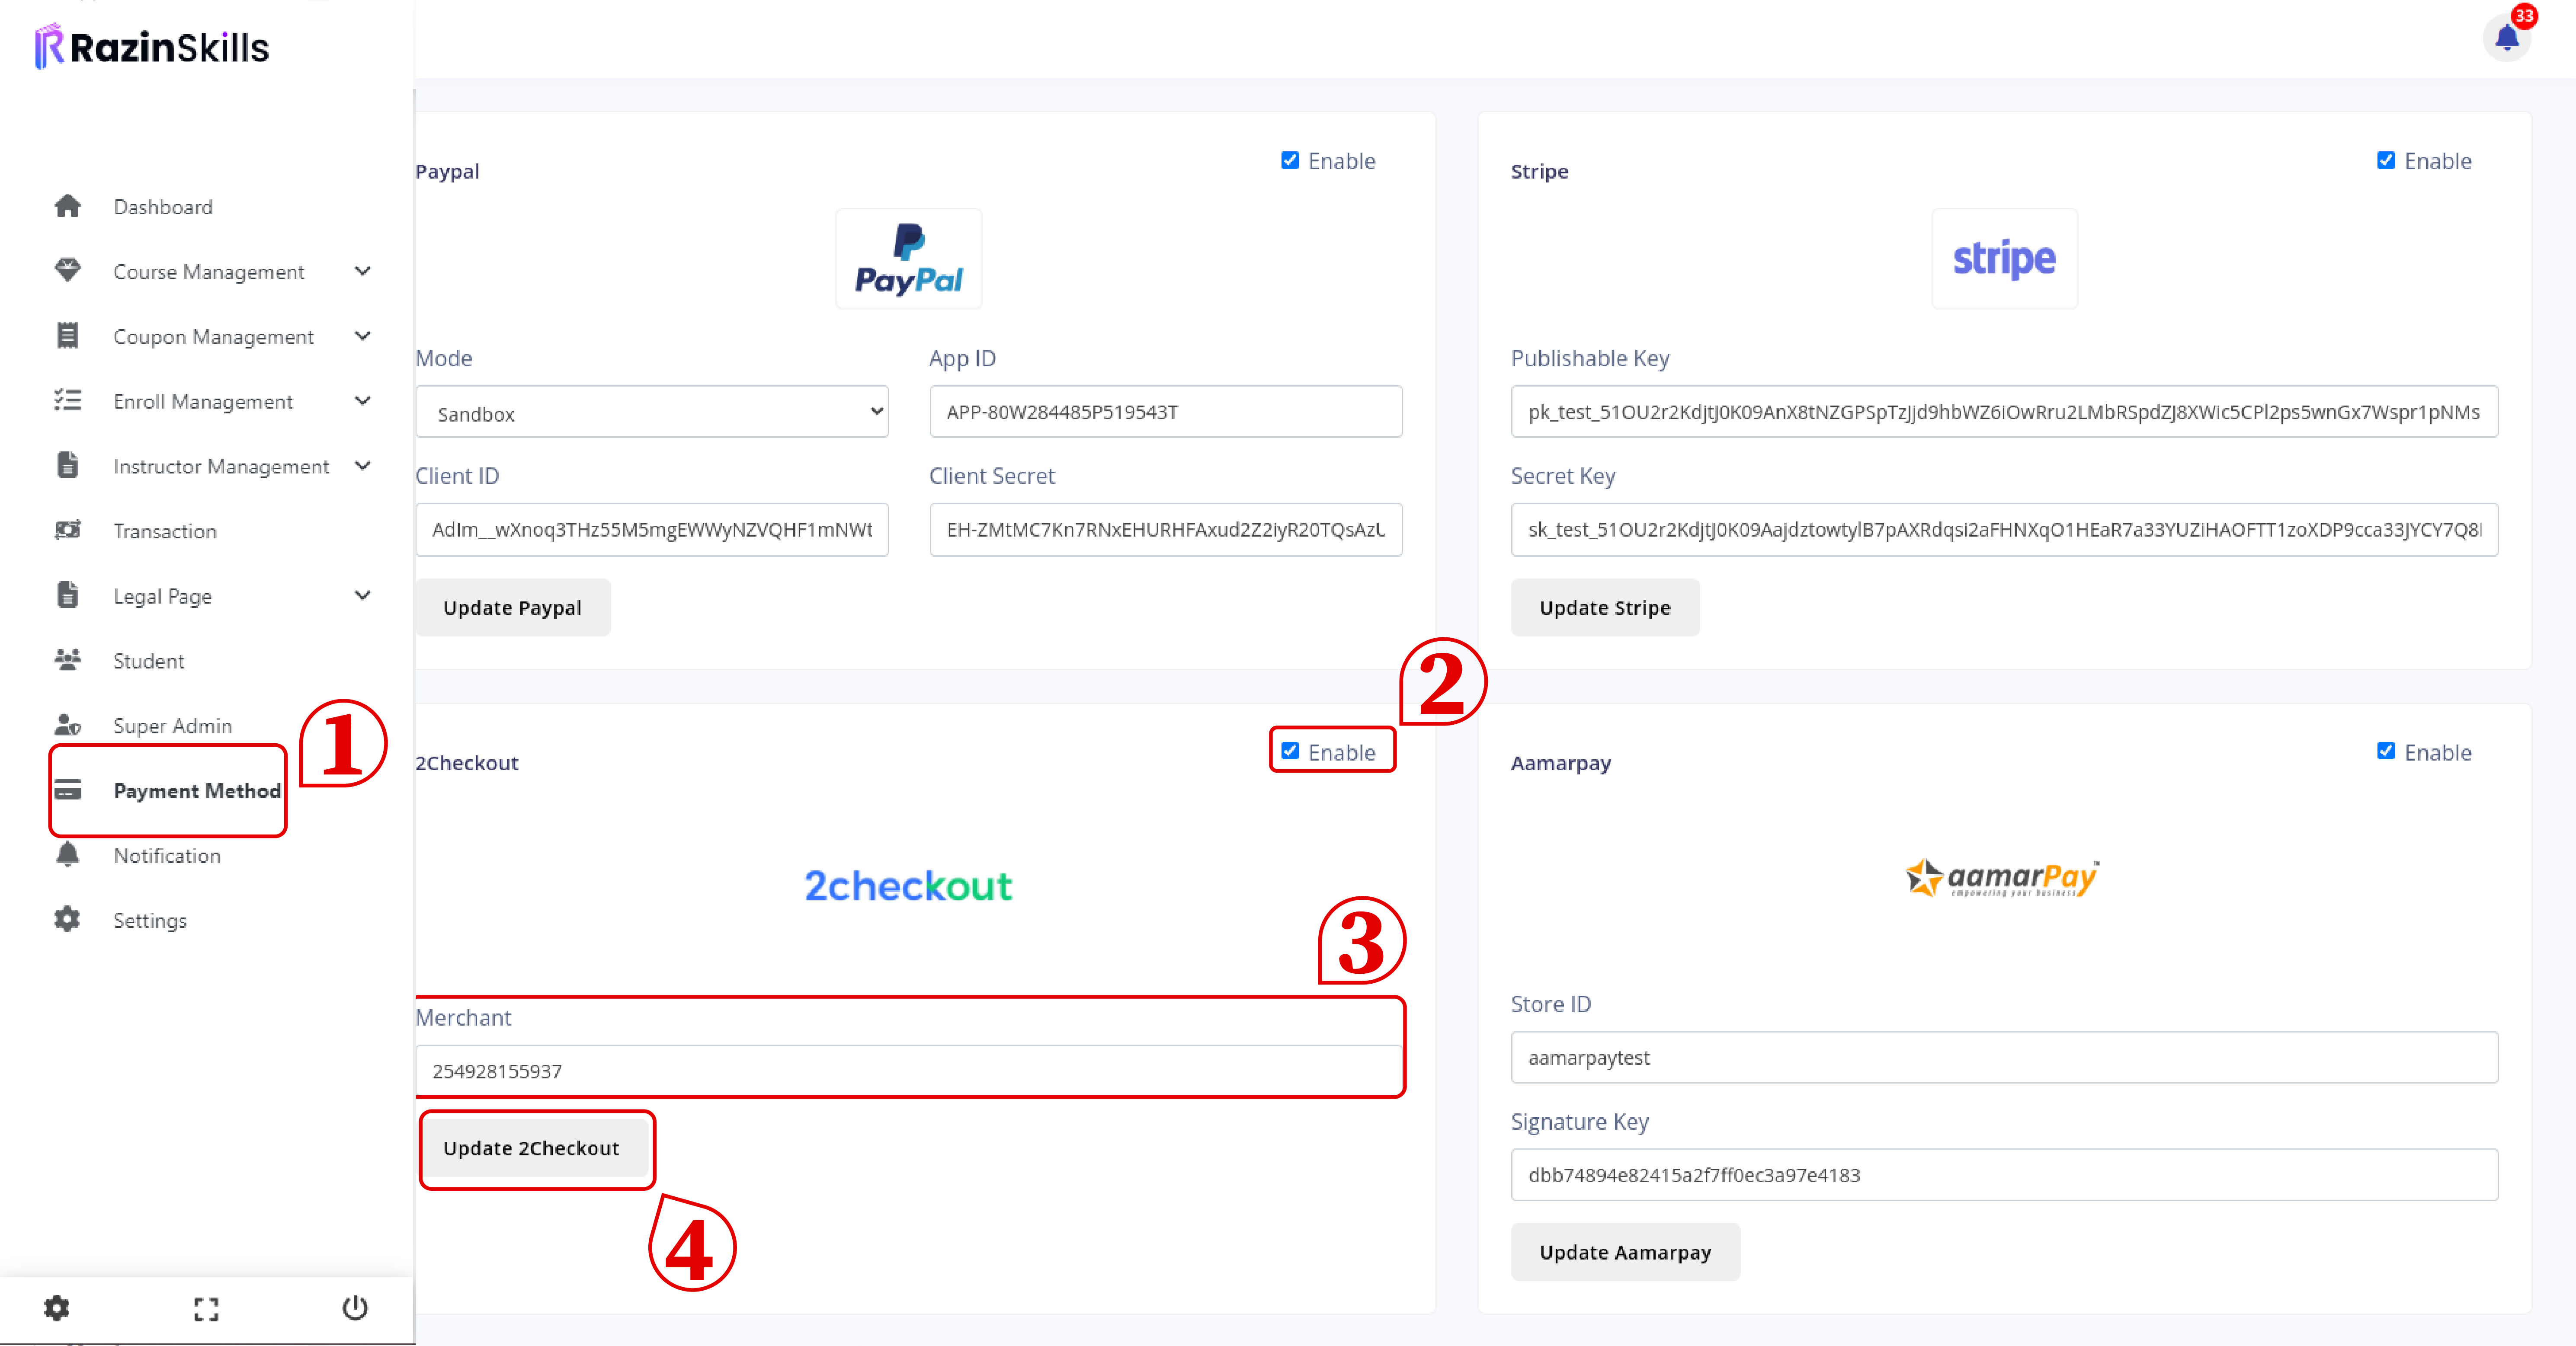
Task: Open notifications bell with 33 badge
Action: [x=2506, y=38]
